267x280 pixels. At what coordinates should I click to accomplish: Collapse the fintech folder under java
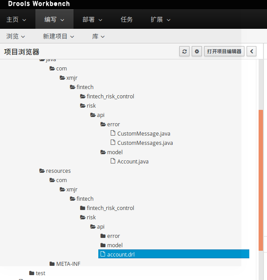82,87
